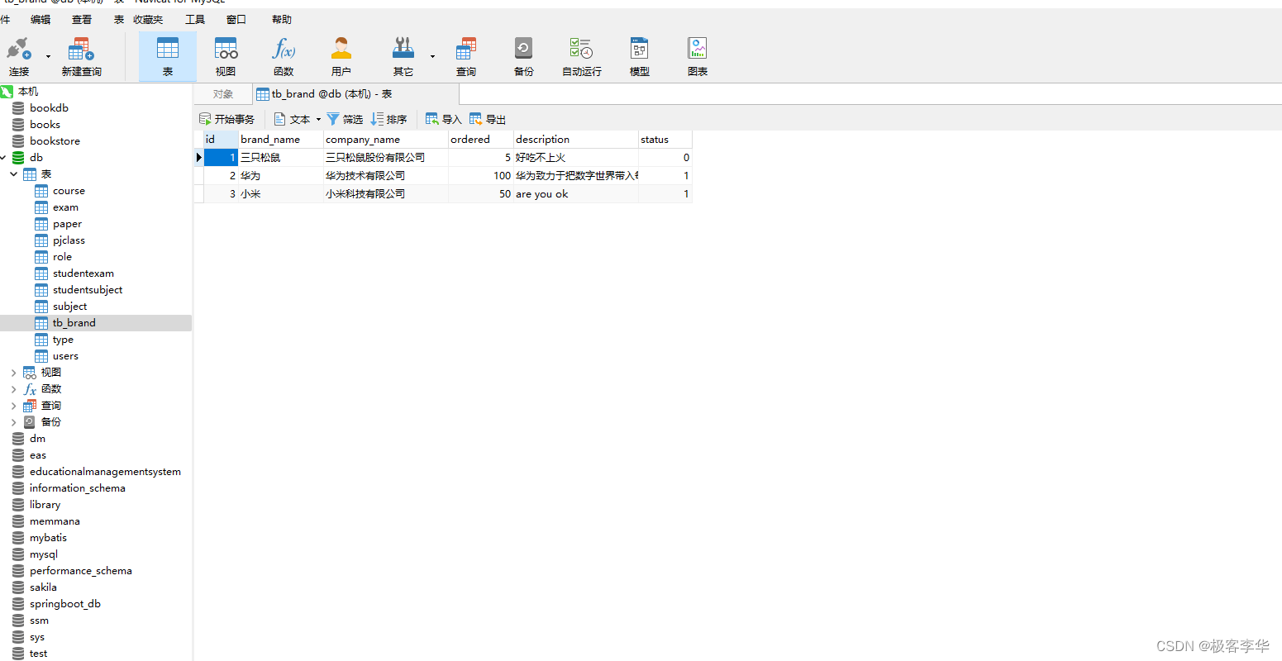Open the 其它 dropdown arrow
This screenshot has height=661, width=1282.
(x=432, y=57)
